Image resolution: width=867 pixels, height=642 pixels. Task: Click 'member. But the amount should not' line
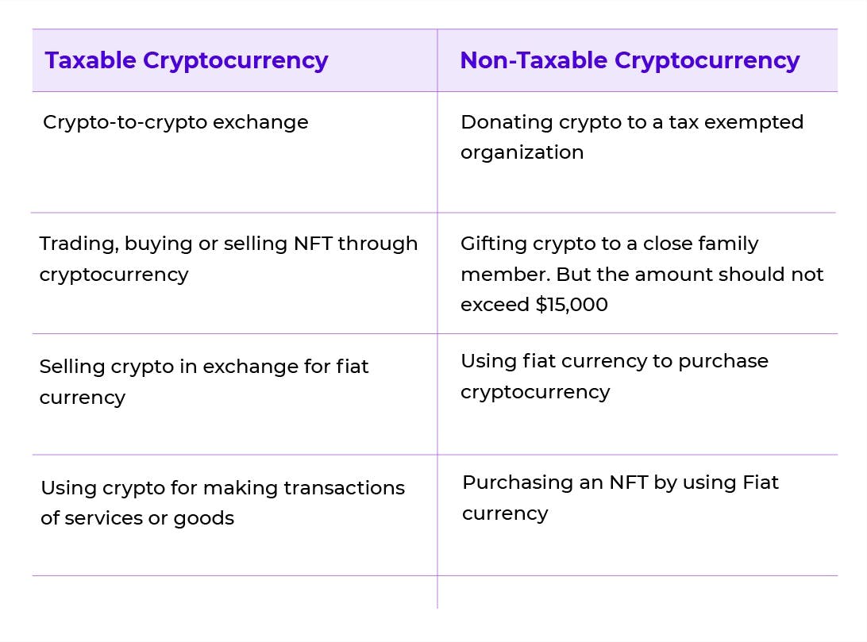[642, 274]
